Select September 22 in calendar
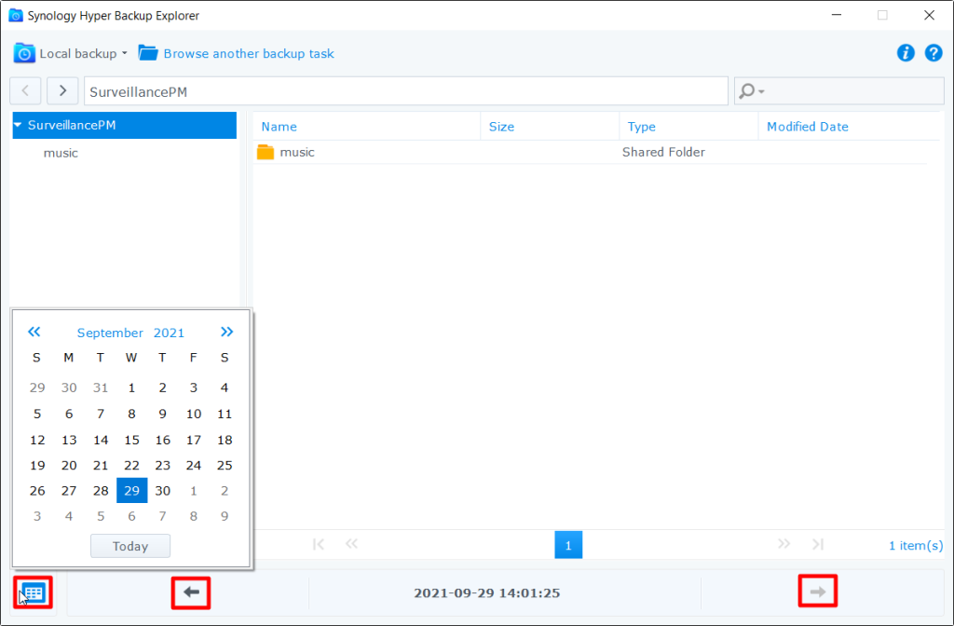The image size is (954, 626). point(132,466)
